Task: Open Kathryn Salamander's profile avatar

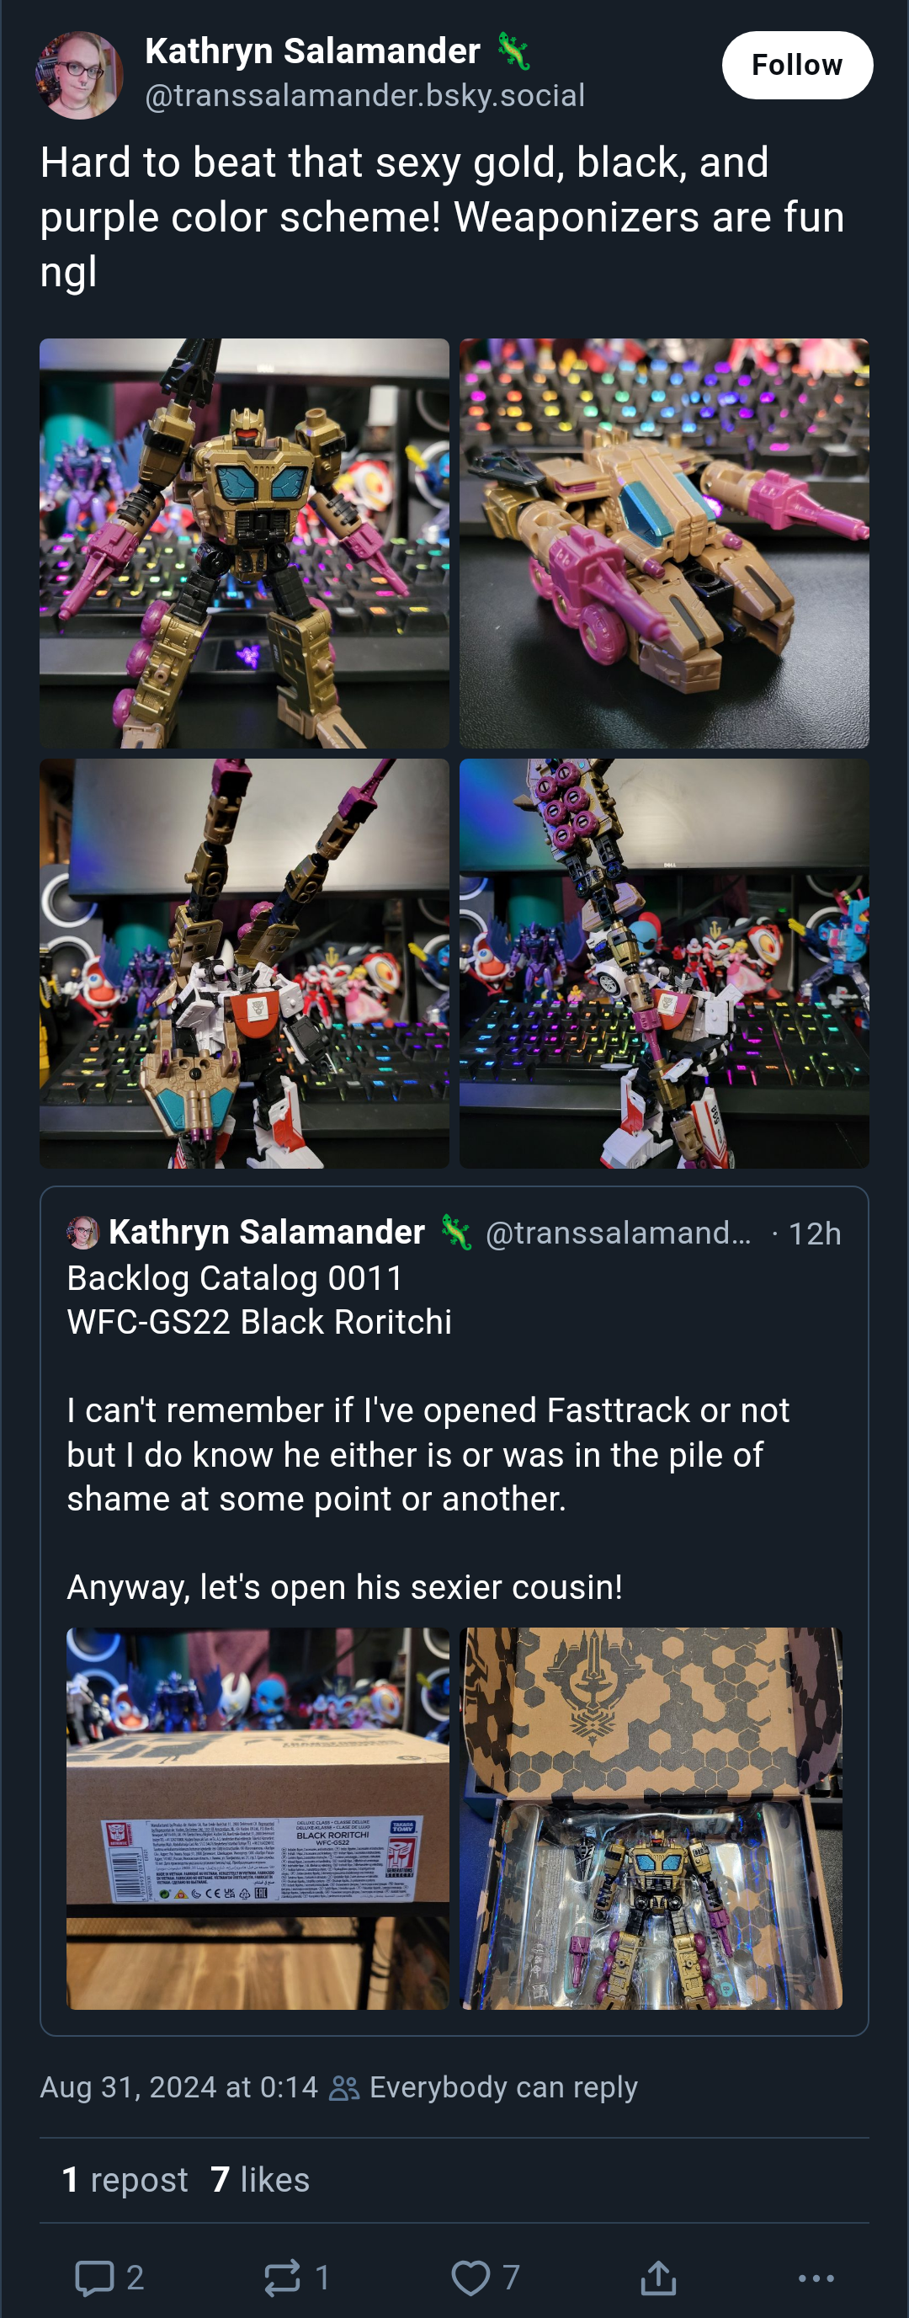Action: [79, 75]
